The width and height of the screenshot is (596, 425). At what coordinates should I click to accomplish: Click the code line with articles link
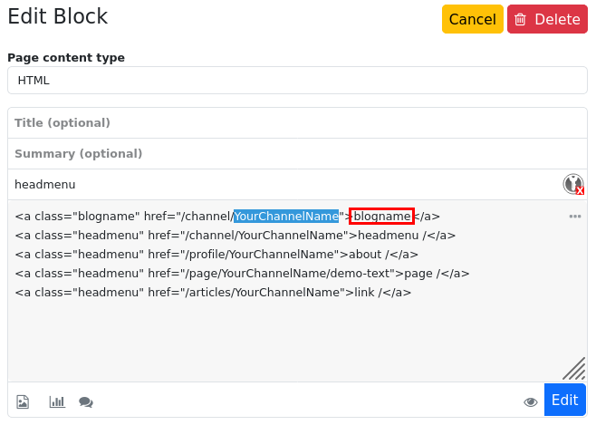(213, 293)
